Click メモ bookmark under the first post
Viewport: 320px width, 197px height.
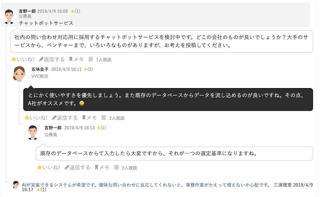pos(76,59)
